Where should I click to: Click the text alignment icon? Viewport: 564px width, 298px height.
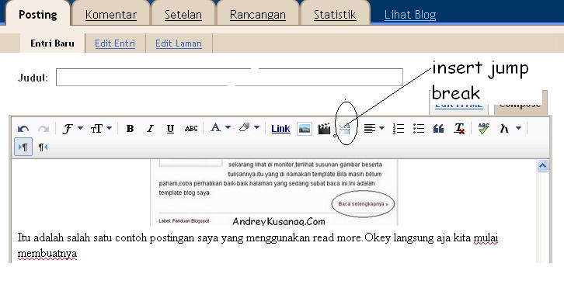pyautogui.click(x=370, y=128)
